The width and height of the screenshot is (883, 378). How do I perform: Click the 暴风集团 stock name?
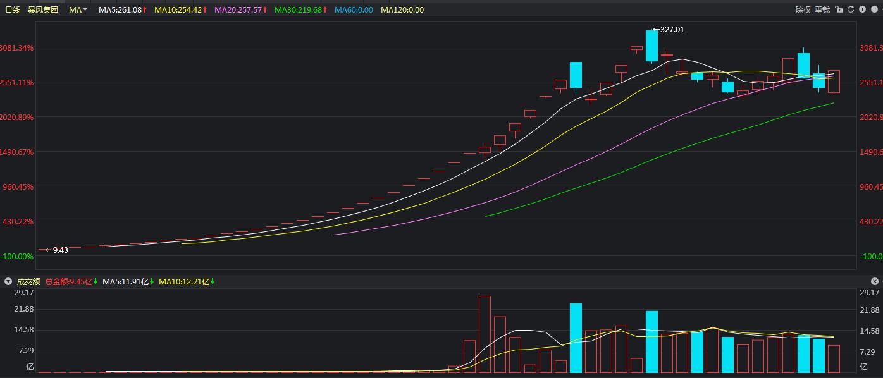pos(43,9)
